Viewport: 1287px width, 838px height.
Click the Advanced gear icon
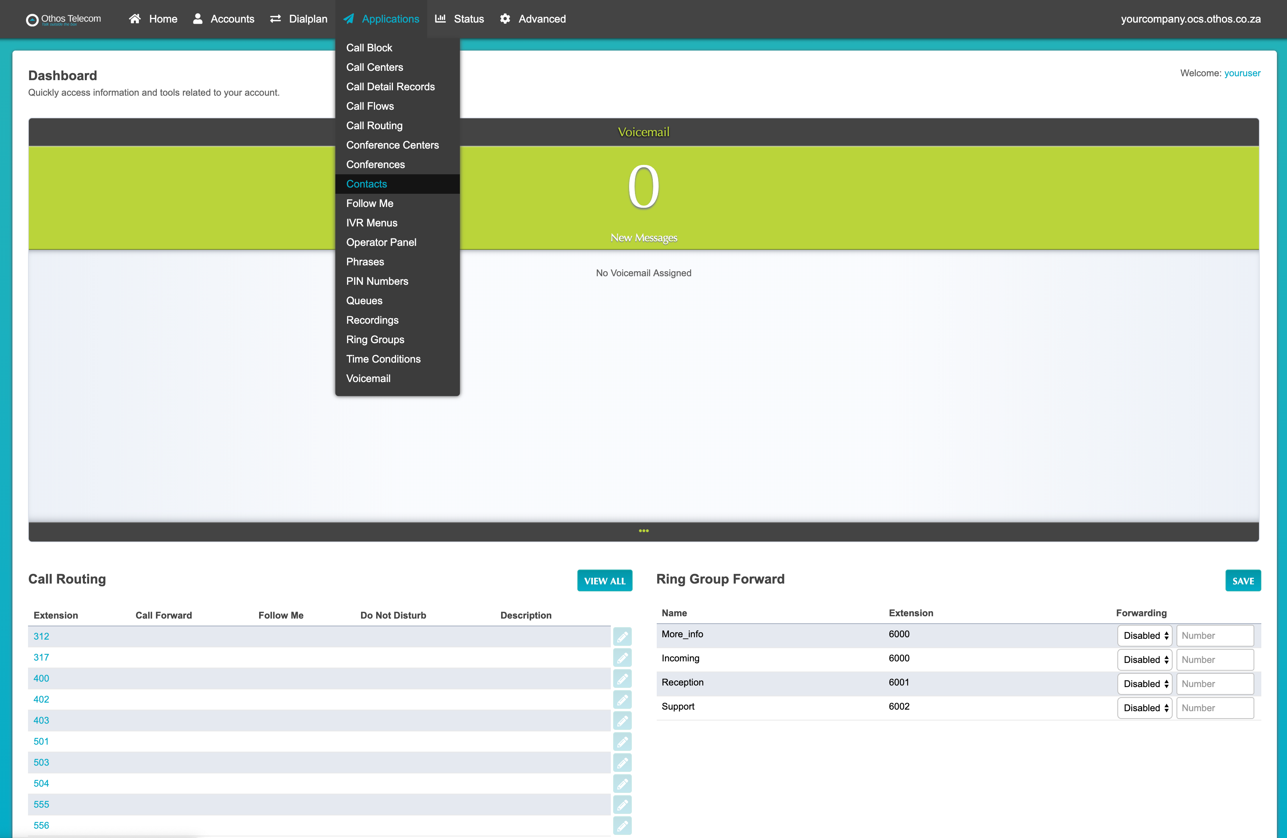pyautogui.click(x=505, y=19)
